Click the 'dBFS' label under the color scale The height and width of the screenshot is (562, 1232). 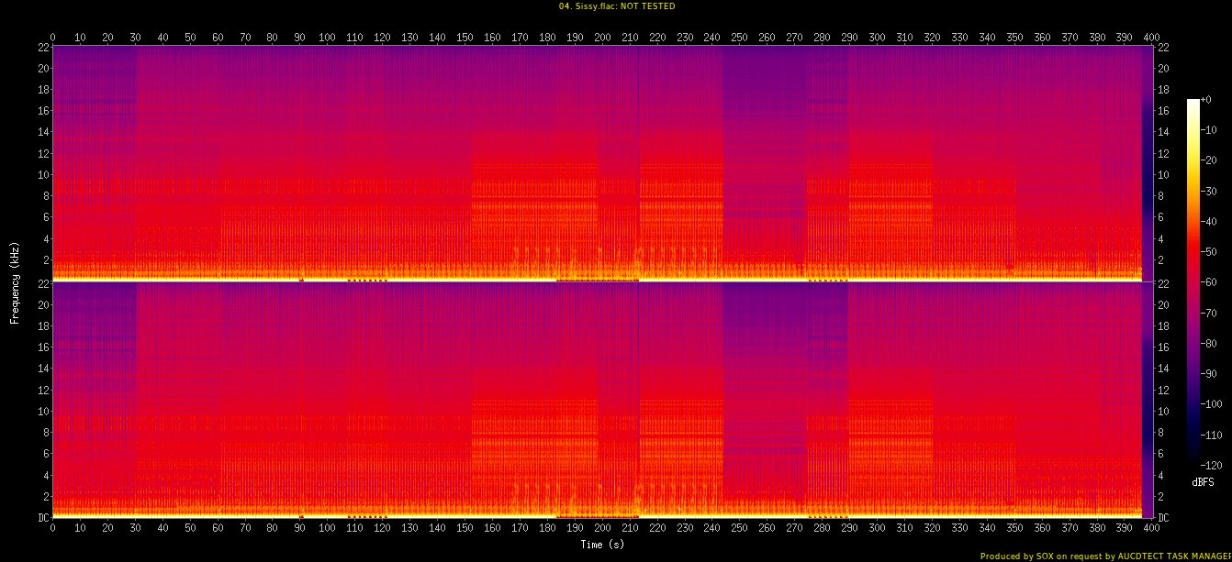click(x=1202, y=481)
